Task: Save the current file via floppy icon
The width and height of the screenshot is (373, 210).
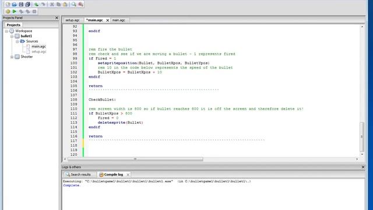Action: pos(21,4)
